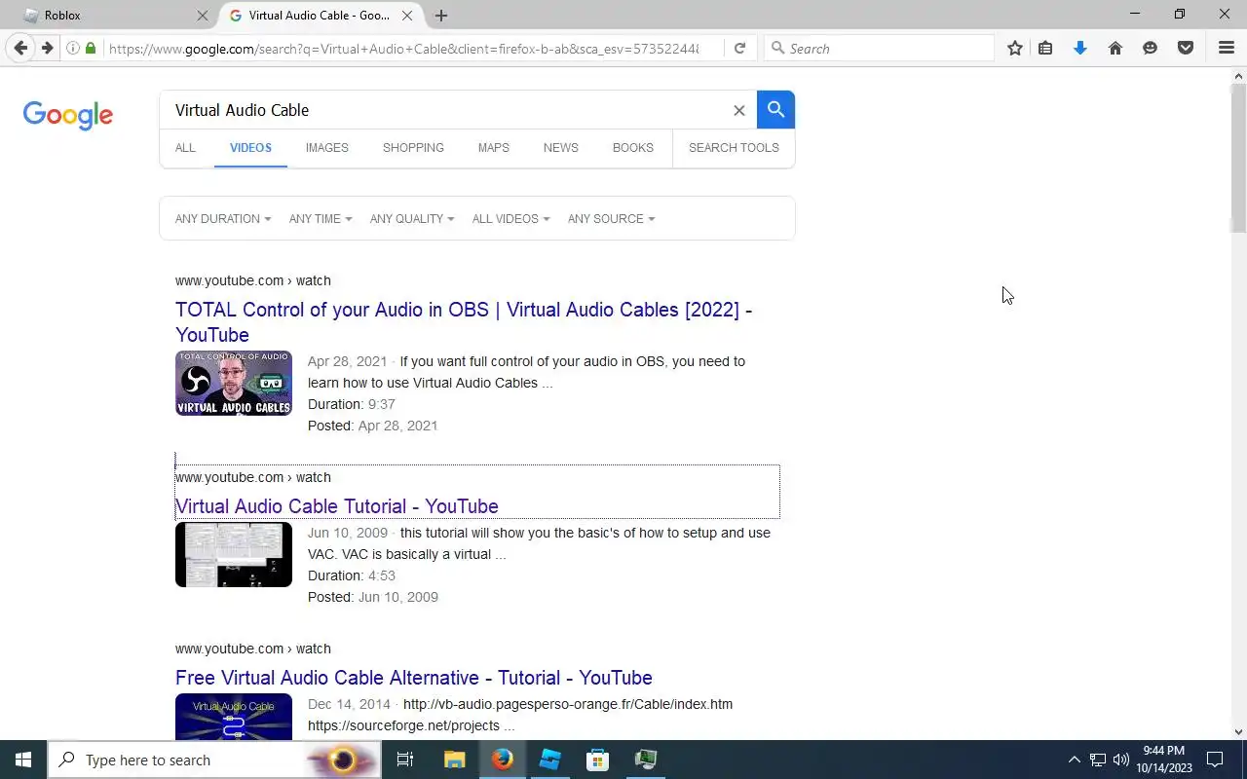Expand ANY DURATION filter dropdown
The height and width of the screenshot is (779, 1247).
point(223,219)
